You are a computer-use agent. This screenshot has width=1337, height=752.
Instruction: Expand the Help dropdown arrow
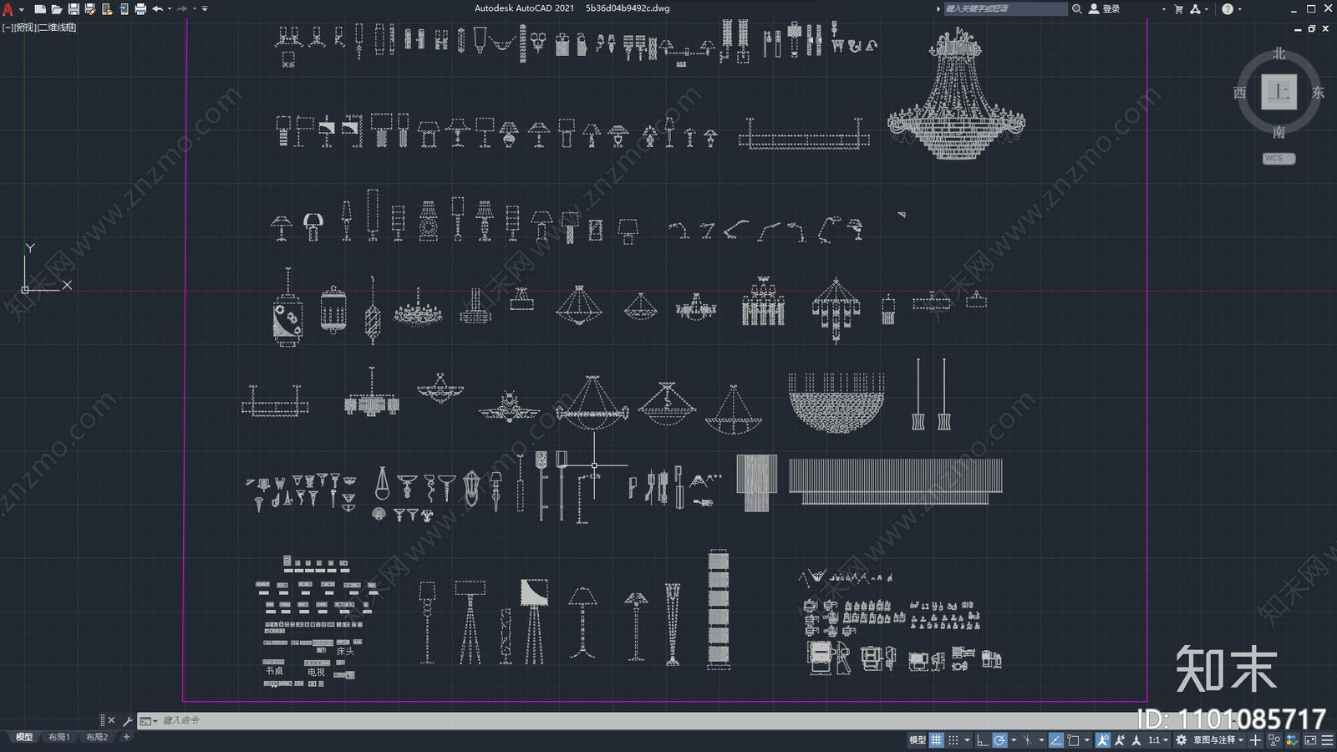(1239, 9)
